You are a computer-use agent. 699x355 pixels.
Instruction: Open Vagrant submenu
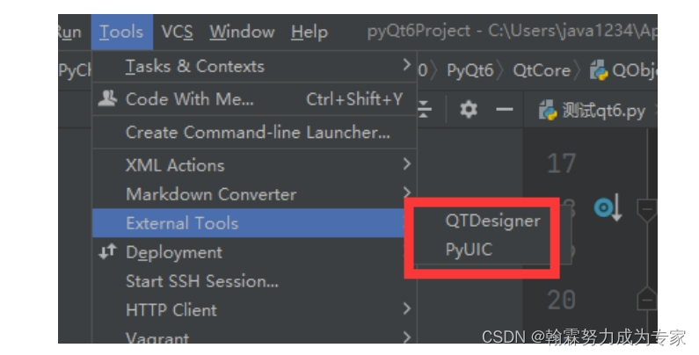pos(255,336)
